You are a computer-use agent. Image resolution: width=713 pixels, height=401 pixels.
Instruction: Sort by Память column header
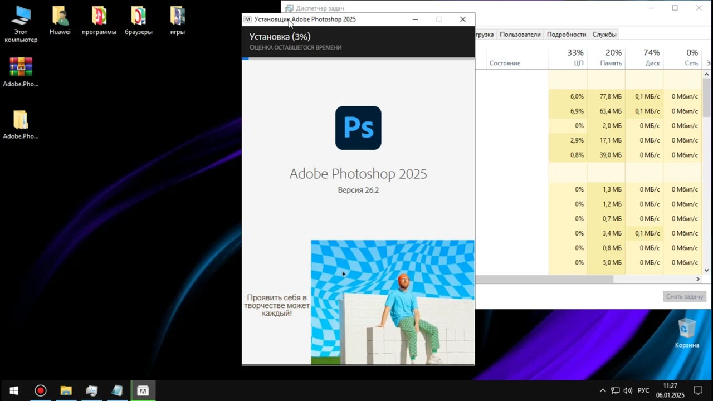606,57
